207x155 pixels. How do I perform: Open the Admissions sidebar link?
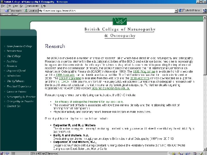tap(14, 76)
